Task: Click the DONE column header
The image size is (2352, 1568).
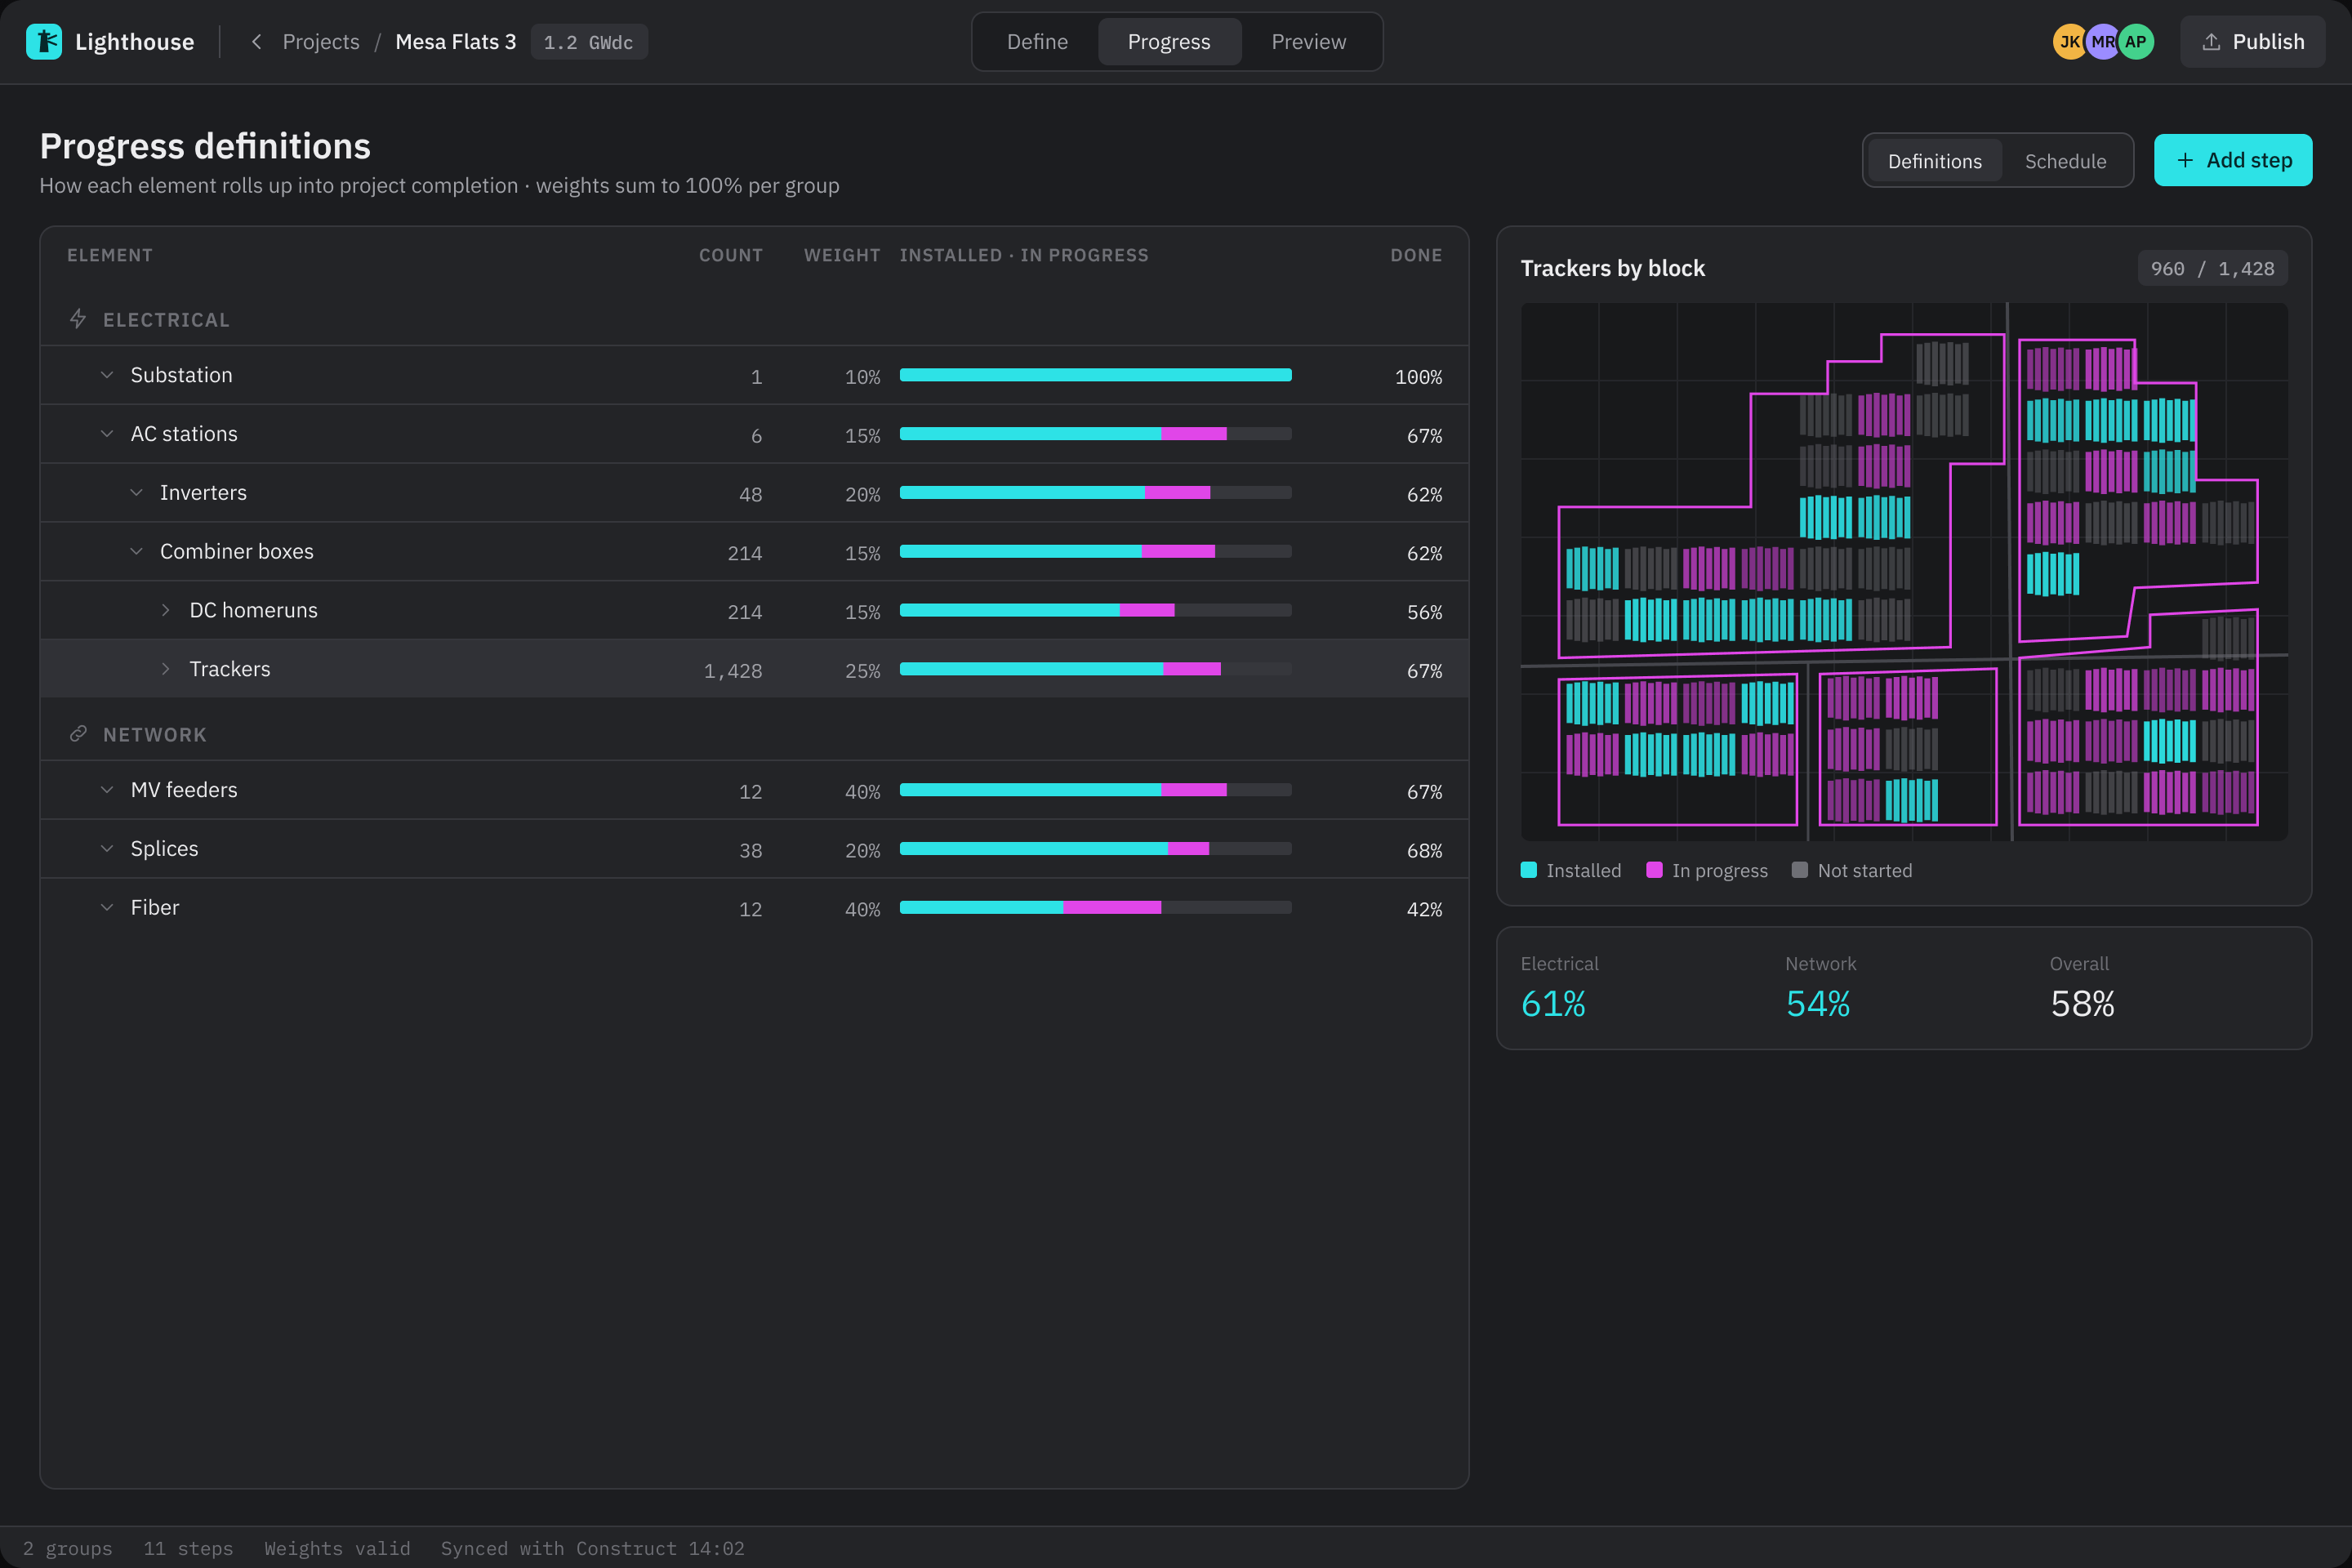Action: (x=1416, y=255)
